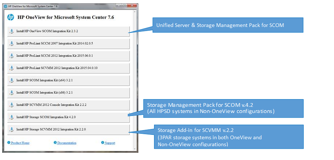Click install icon beside OneView SCOM Integration Kit

(x=12, y=31)
